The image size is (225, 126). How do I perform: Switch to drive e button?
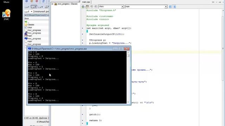[41, 7]
